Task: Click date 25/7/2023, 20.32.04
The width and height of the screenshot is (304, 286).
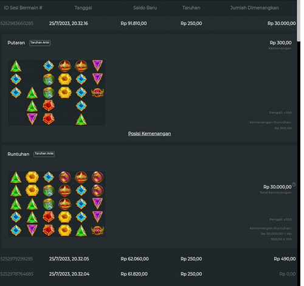Action: (x=69, y=274)
